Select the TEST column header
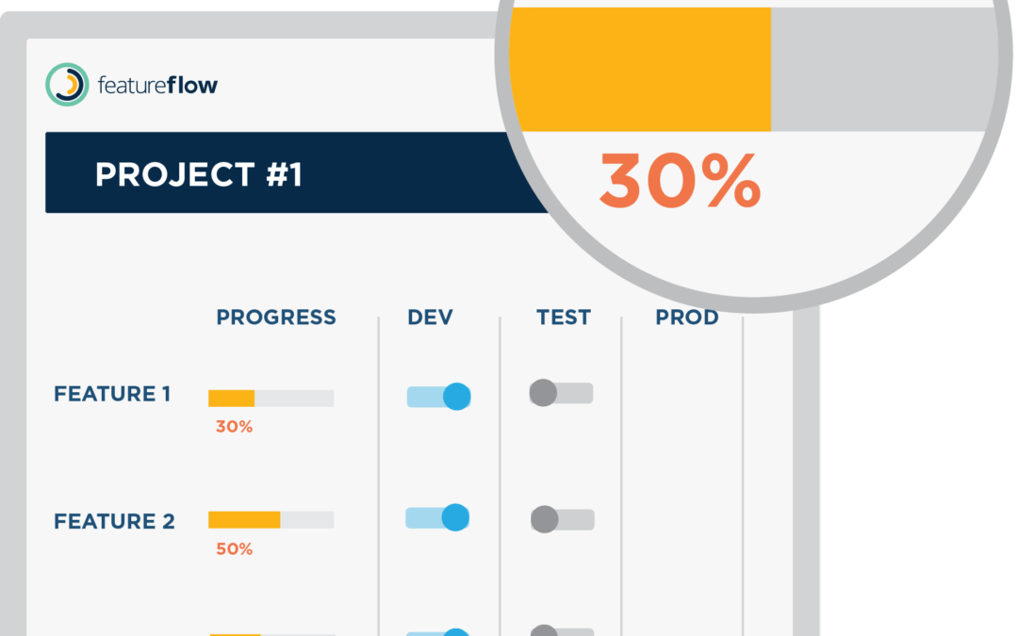Viewport: 1018px width, 636px height. [564, 317]
